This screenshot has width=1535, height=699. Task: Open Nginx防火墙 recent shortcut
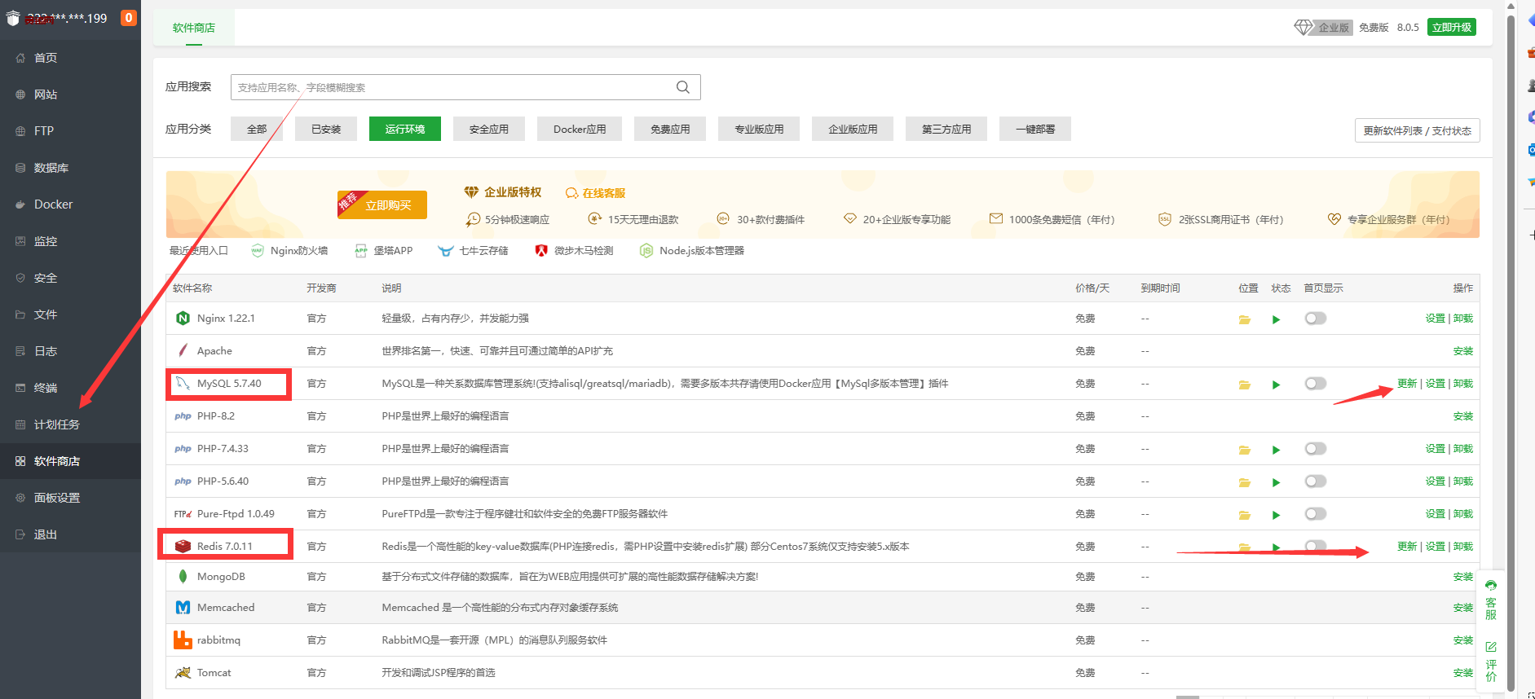tap(290, 251)
